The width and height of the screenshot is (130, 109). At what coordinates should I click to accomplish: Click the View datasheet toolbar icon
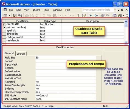(5, 16)
